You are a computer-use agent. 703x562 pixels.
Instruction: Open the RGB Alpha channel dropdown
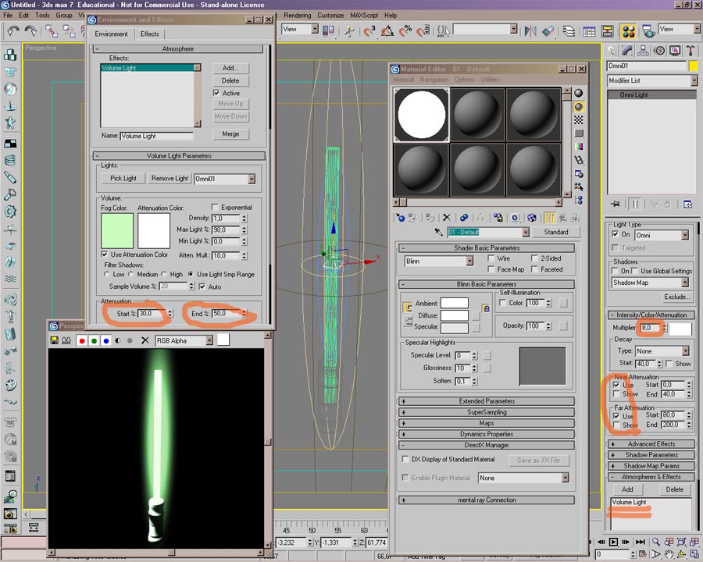click(x=209, y=340)
